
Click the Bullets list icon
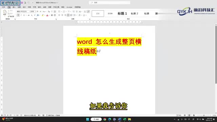point(59,12)
